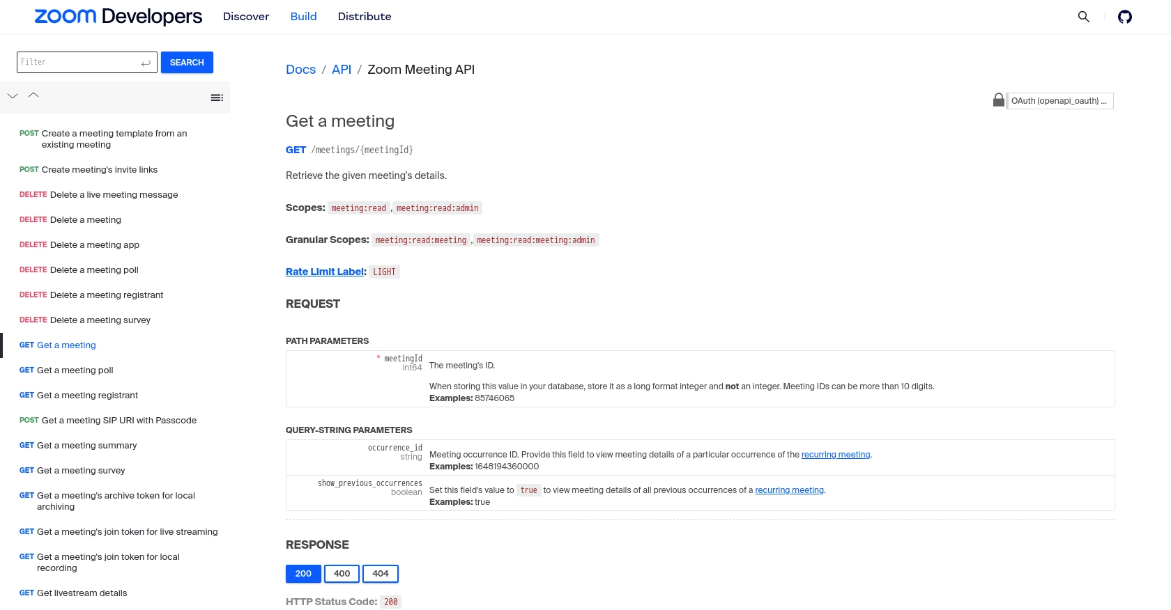Click the meeting:read:meeting:admin granular scope
The height and width of the screenshot is (610, 1171).
(536, 240)
